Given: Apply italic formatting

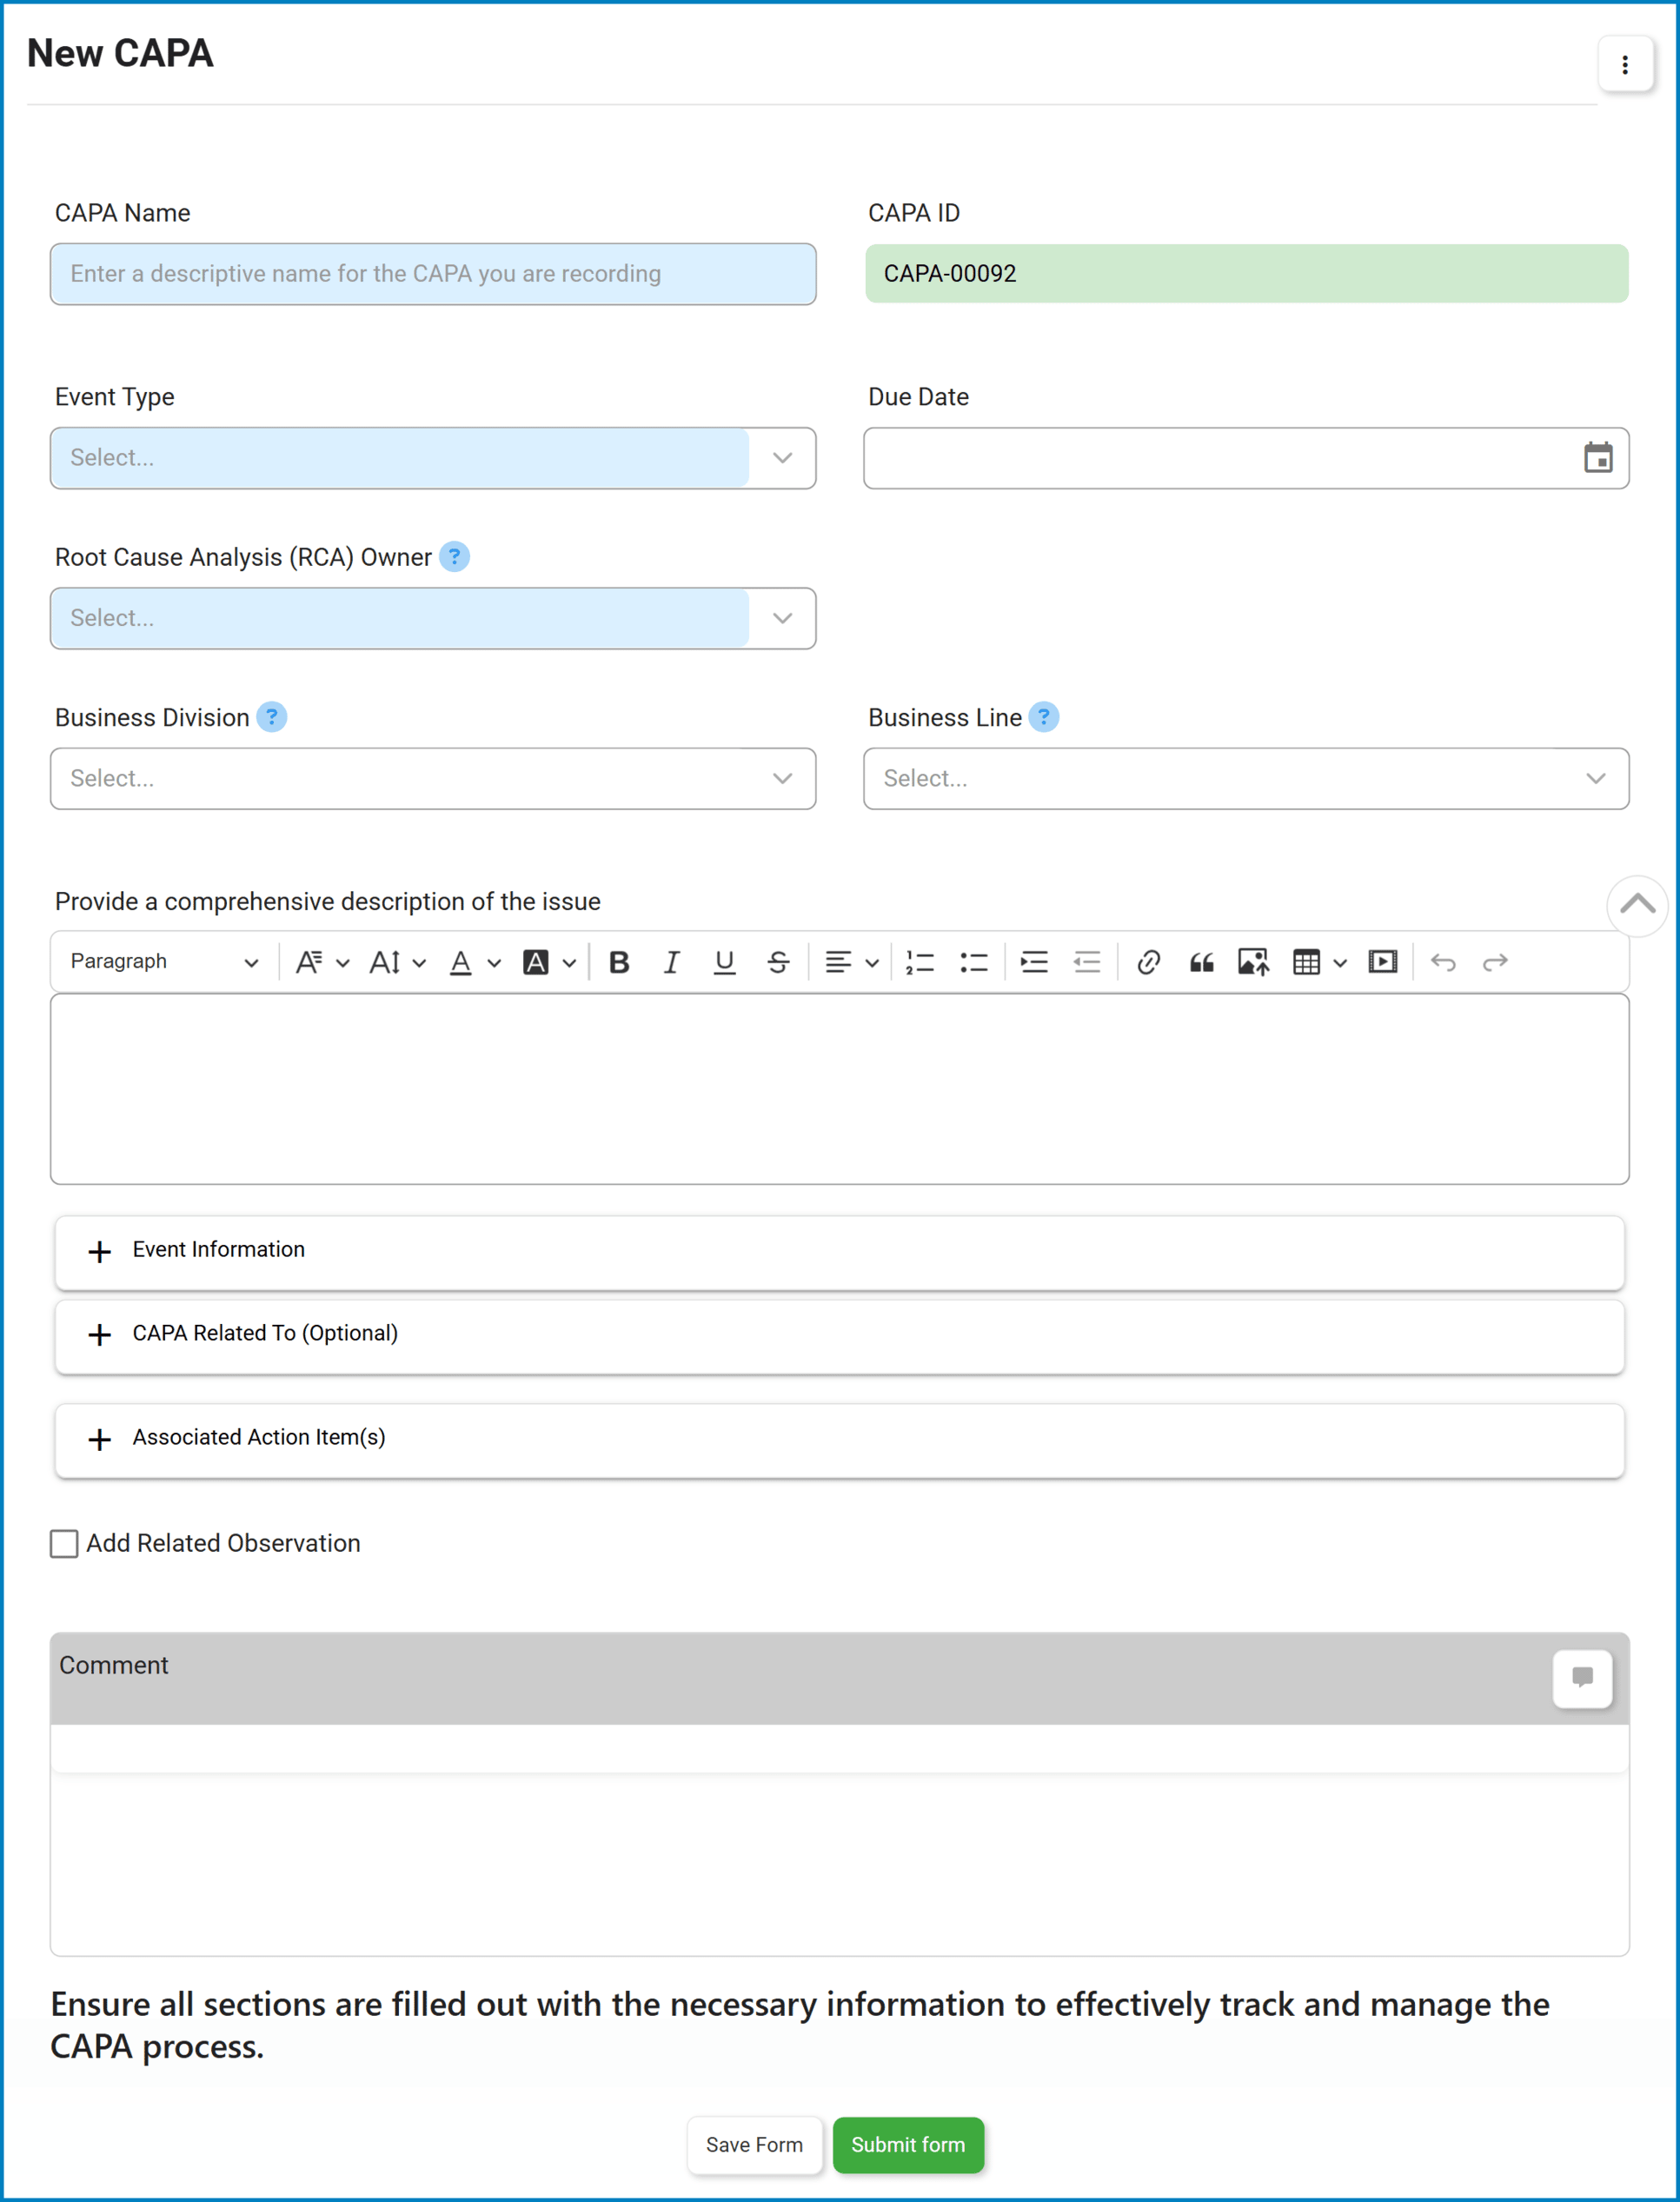Looking at the screenshot, I should pos(672,961).
